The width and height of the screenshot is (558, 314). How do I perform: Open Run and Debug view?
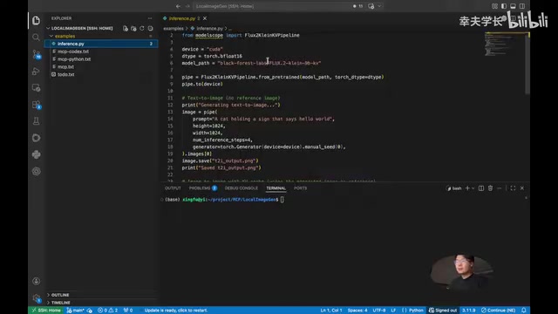tap(36, 71)
